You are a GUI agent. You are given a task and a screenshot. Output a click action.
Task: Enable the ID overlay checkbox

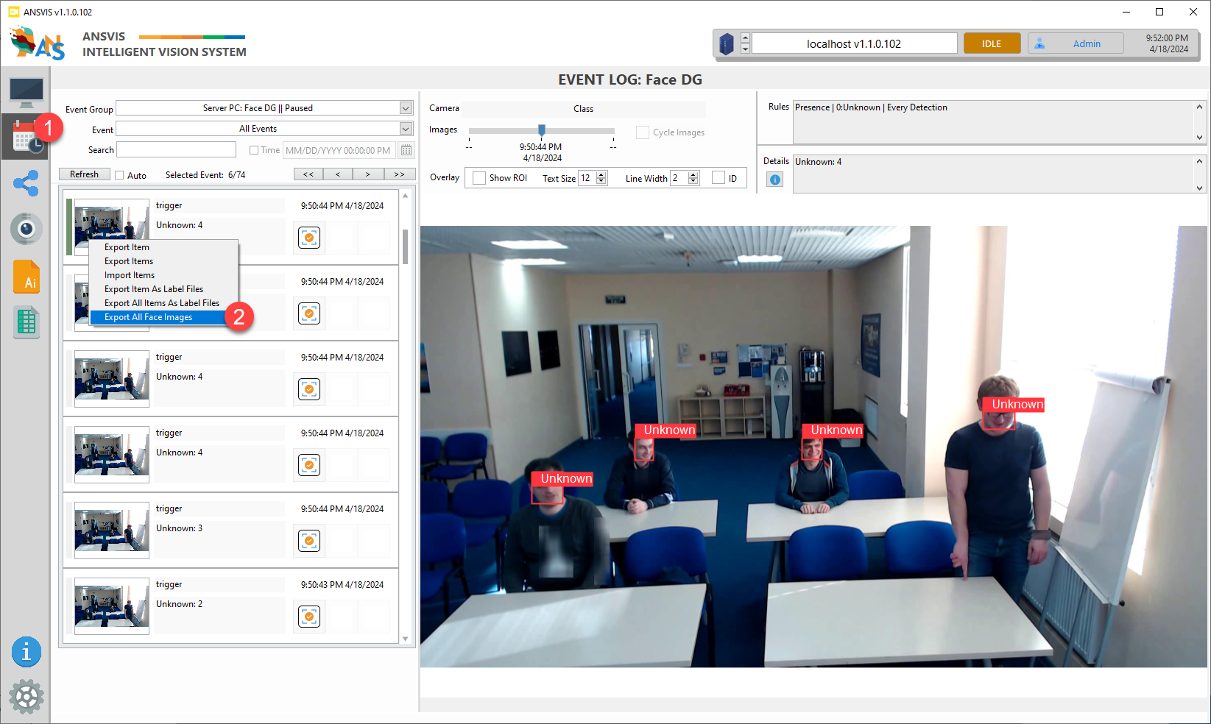coord(719,178)
